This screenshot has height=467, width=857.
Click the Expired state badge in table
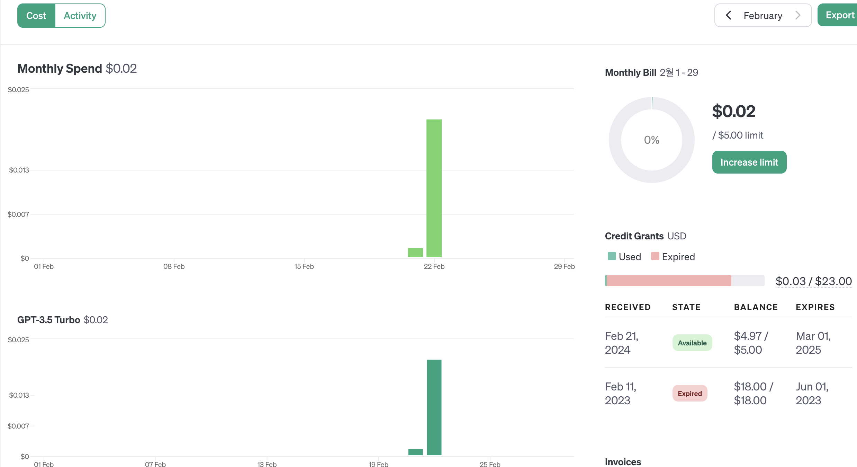point(689,393)
